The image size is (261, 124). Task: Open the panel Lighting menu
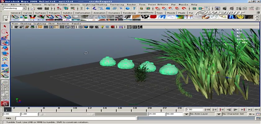(40, 24)
